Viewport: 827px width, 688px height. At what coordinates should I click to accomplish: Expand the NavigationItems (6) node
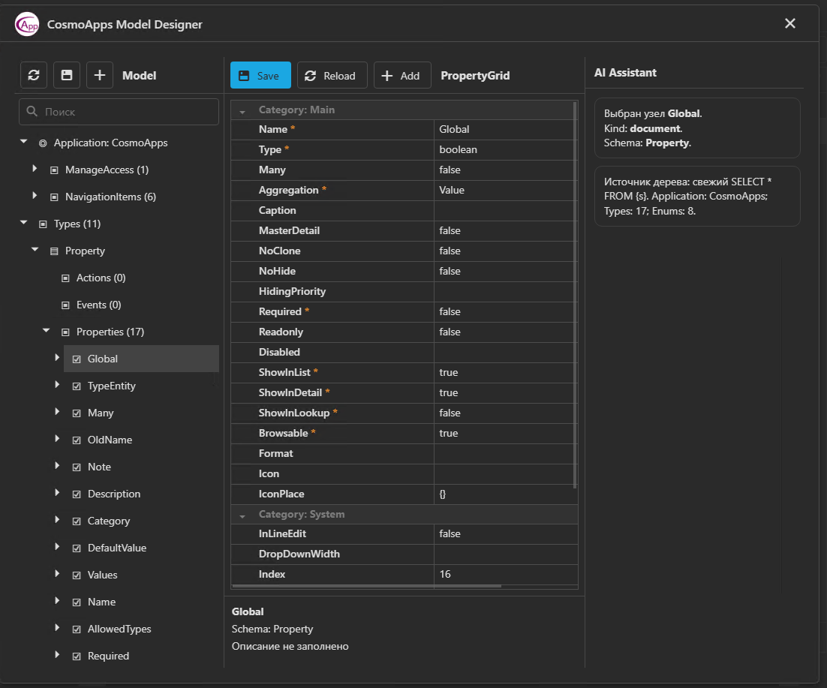(x=35, y=196)
